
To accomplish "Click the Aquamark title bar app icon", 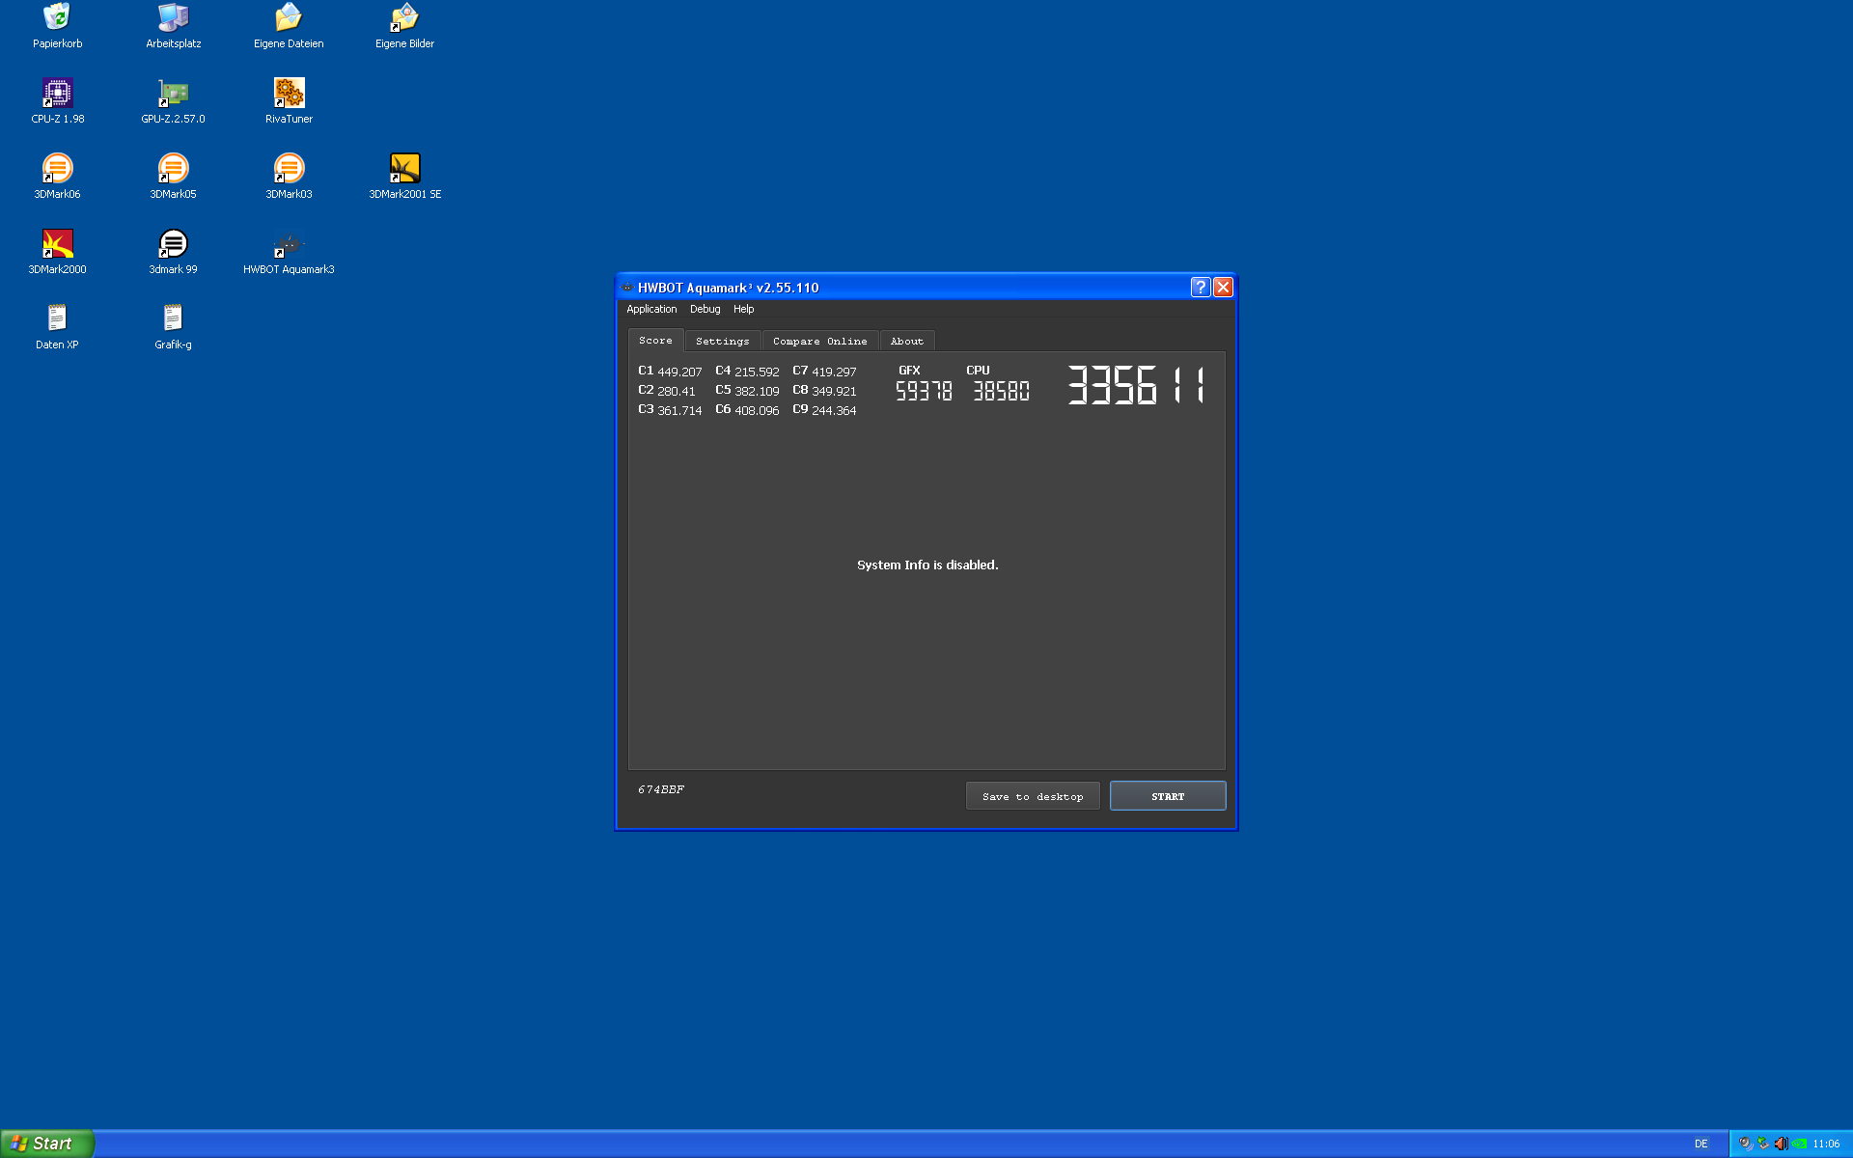I will tap(627, 288).
